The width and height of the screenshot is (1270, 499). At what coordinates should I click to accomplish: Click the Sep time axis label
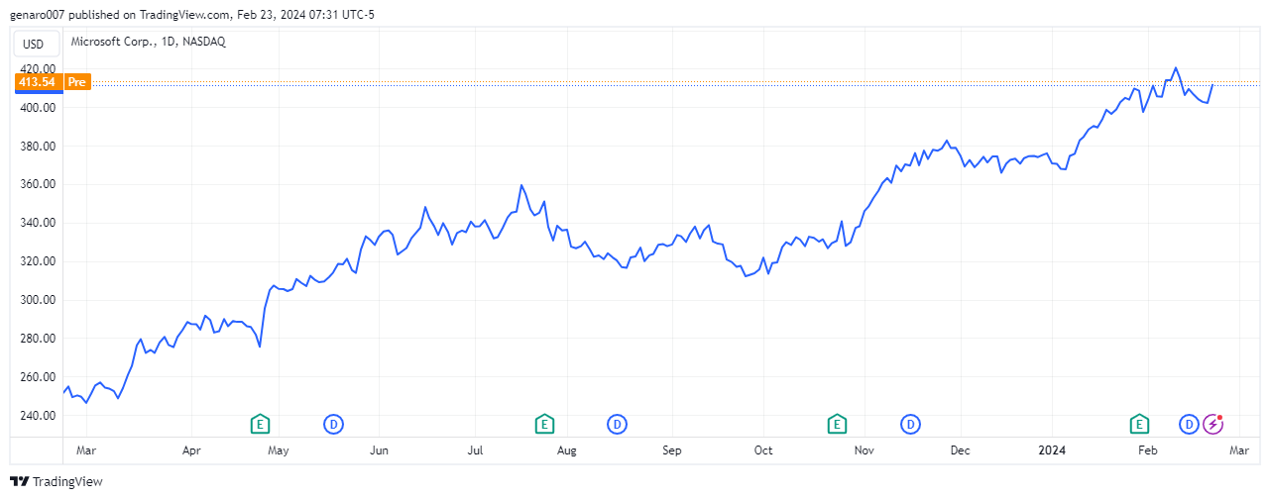[x=672, y=451]
